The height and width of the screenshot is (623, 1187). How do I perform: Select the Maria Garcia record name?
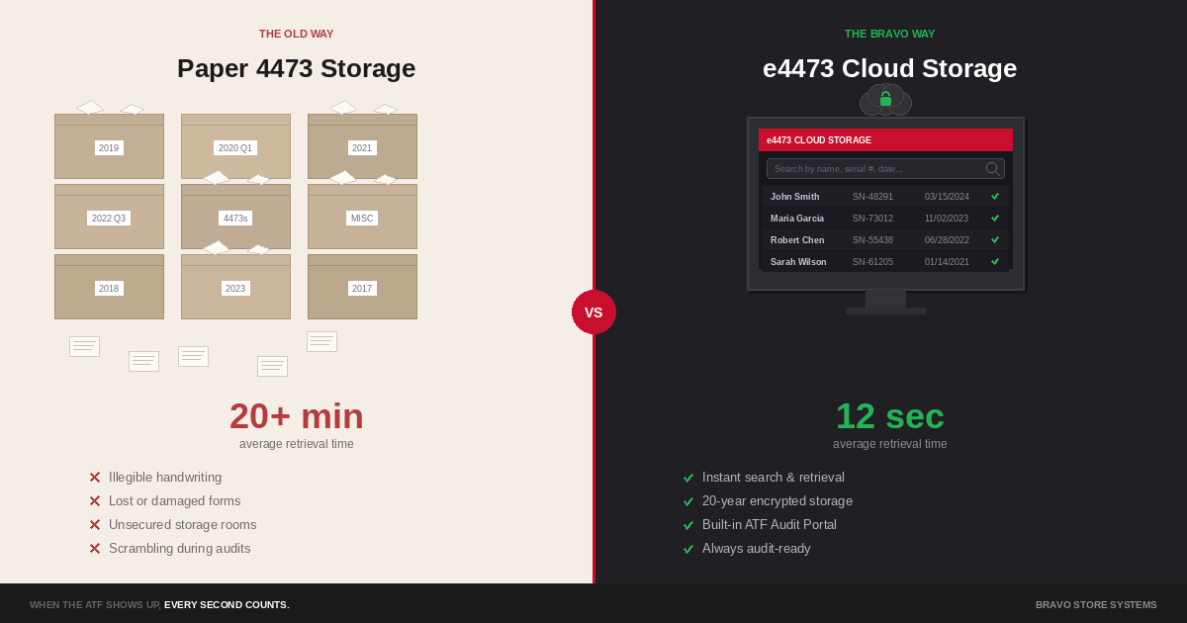(x=797, y=219)
